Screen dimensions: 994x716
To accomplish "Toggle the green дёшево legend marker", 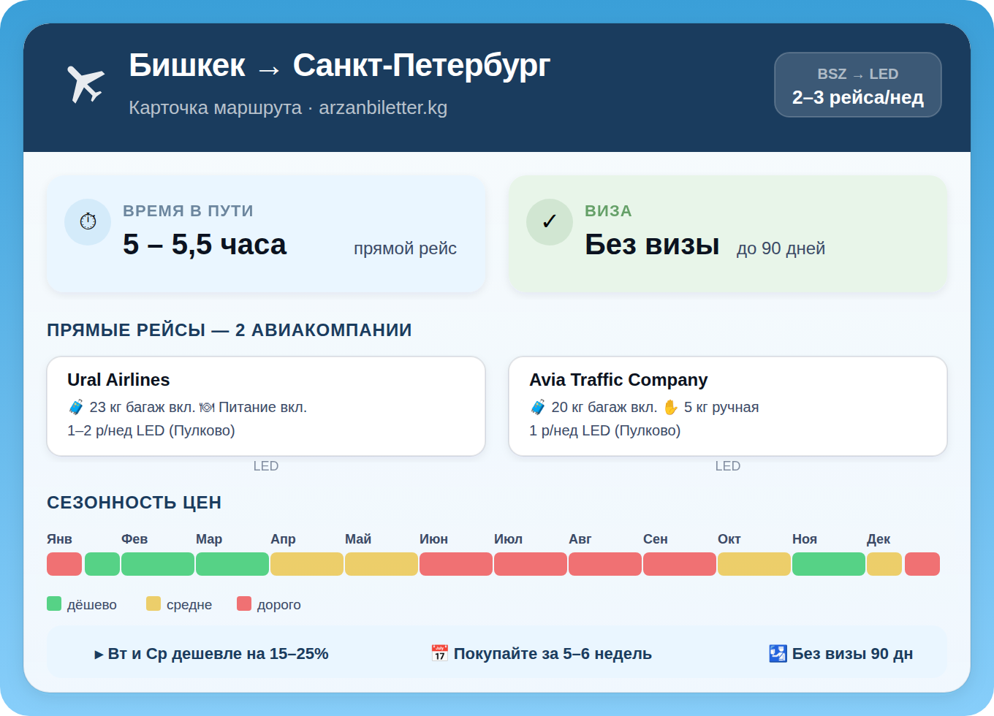I will [54, 603].
